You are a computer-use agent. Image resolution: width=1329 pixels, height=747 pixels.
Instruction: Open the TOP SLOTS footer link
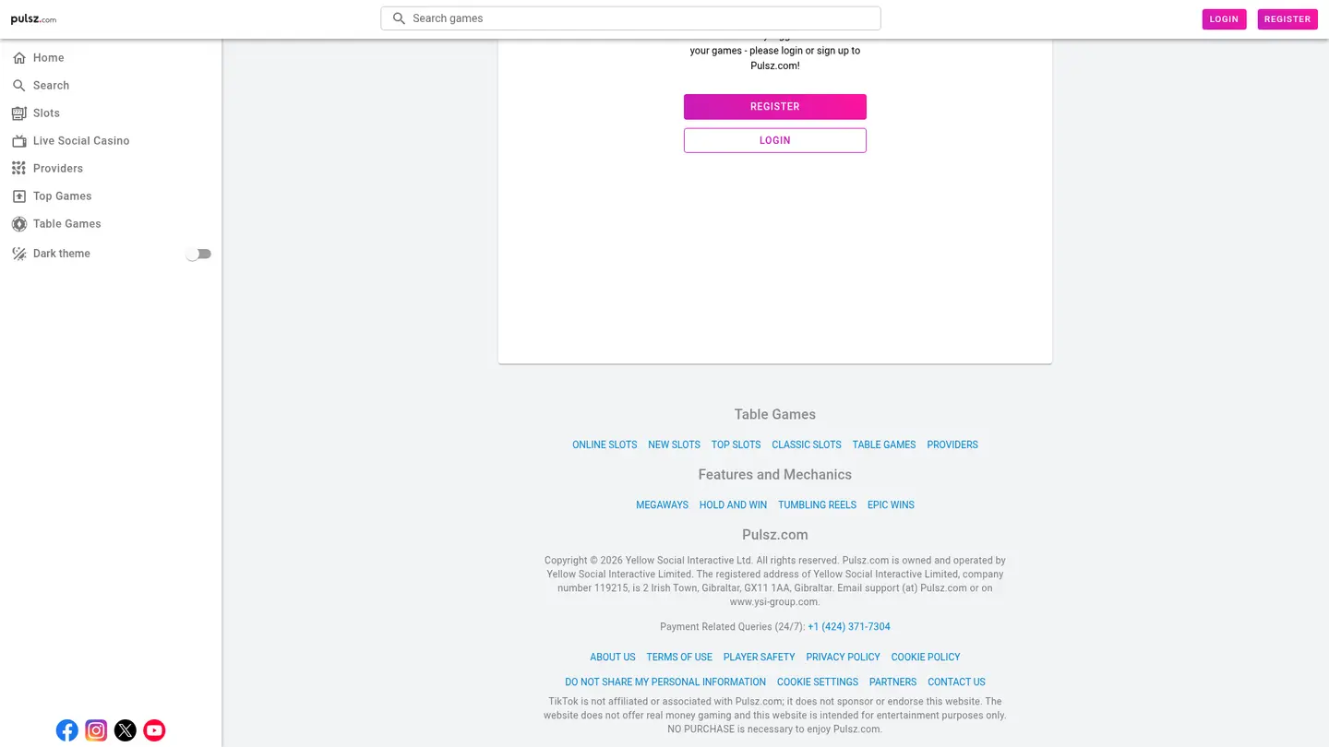736,445
